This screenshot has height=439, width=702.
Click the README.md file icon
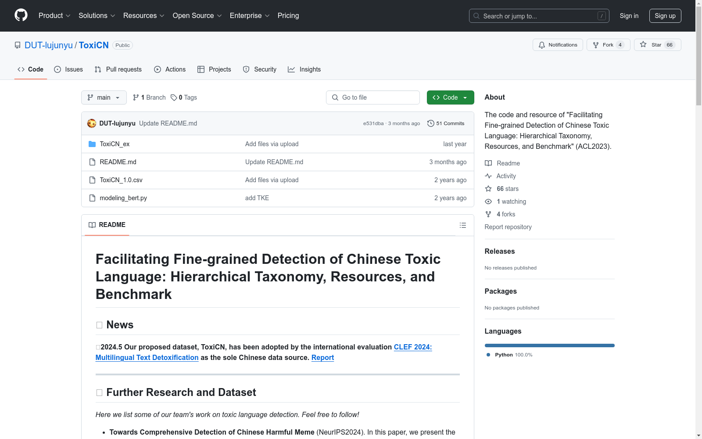pyautogui.click(x=92, y=162)
